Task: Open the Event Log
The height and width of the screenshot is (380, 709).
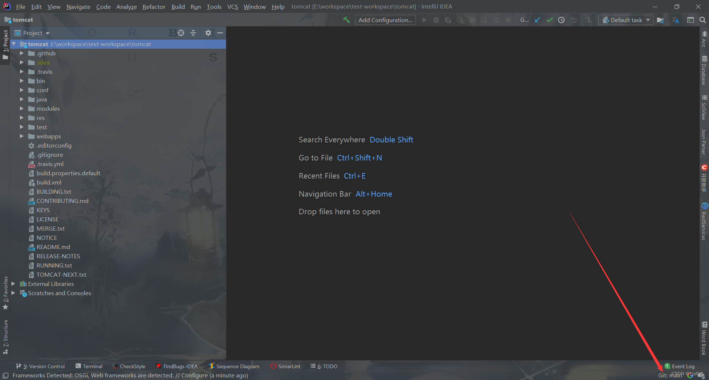Action: [x=679, y=366]
